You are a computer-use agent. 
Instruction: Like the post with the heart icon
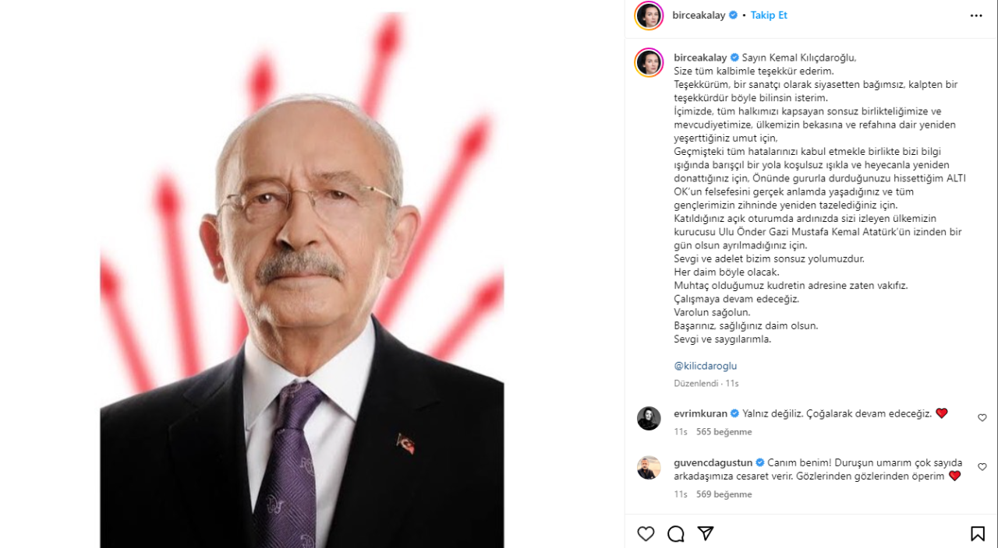[x=646, y=533]
